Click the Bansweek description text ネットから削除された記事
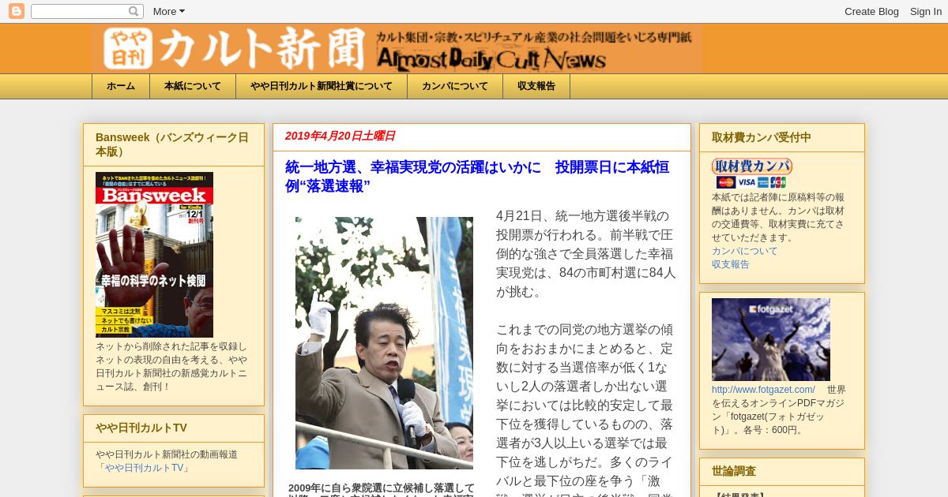This screenshot has width=948, height=497. pyautogui.click(x=172, y=367)
